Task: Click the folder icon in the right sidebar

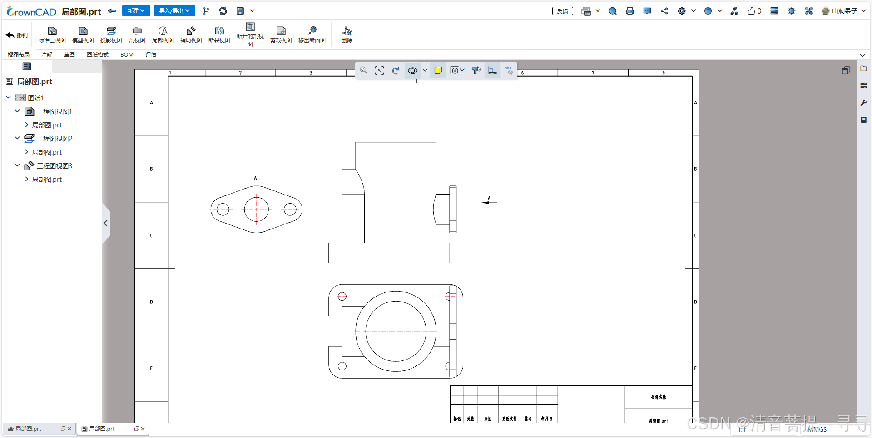Action: [x=864, y=68]
